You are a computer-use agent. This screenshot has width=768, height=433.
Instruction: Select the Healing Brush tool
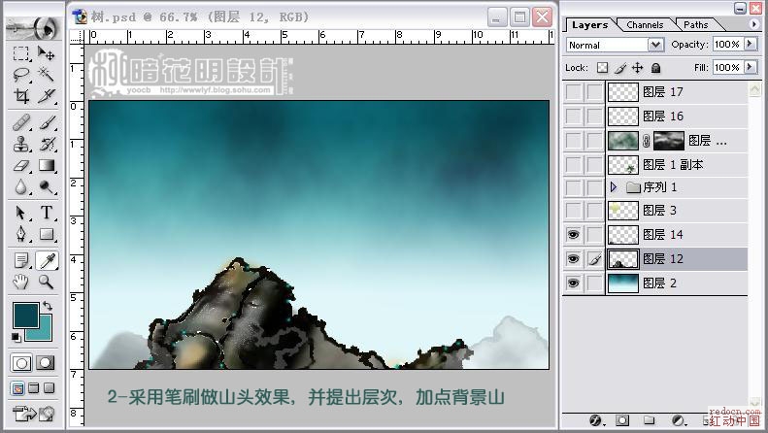point(21,122)
